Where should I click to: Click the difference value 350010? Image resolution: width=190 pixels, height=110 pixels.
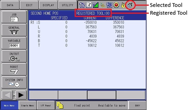(118, 23)
